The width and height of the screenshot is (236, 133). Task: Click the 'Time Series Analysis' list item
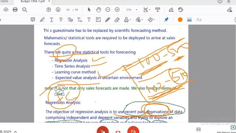tap(72, 66)
